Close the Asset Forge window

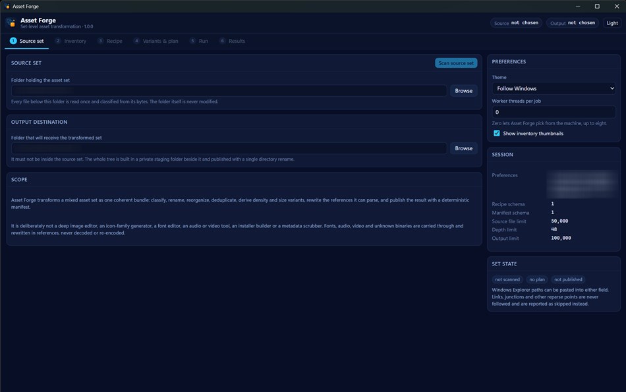616,7
